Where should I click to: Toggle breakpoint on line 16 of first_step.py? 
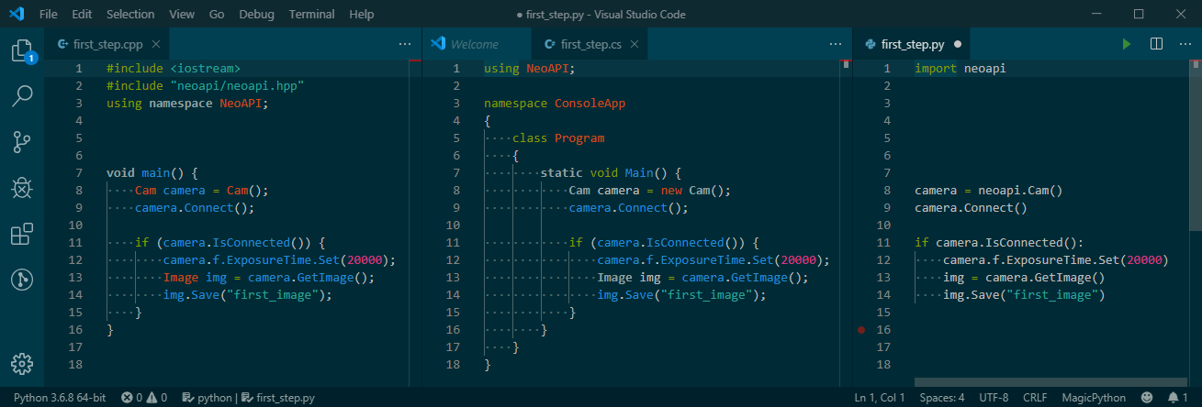pos(860,329)
